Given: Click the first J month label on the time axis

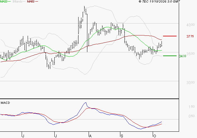Looking at the screenshot, I should (x=23, y=136).
